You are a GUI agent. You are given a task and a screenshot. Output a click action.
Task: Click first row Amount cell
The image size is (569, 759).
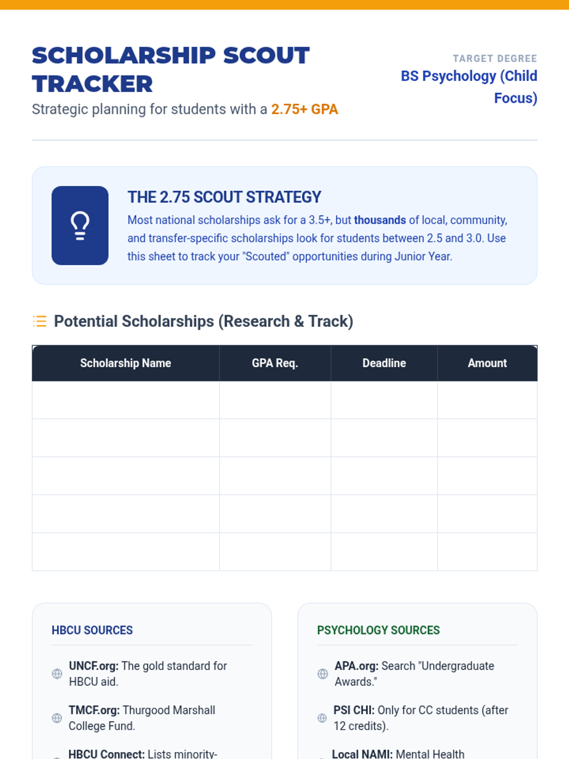point(487,400)
